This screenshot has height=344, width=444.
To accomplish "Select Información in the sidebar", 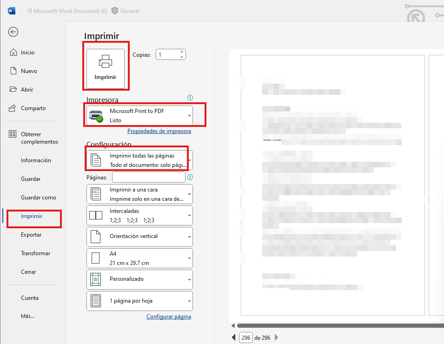I will (36, 160).
